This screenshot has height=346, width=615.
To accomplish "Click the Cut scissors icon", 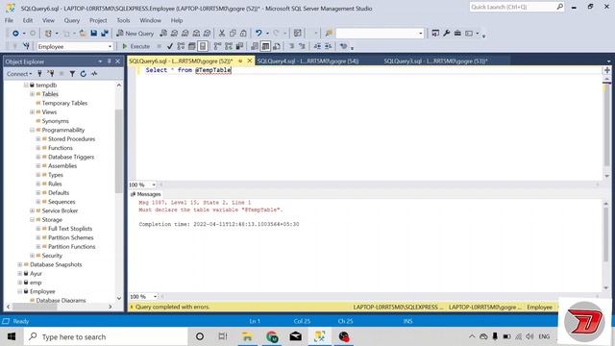I will 222,34.
